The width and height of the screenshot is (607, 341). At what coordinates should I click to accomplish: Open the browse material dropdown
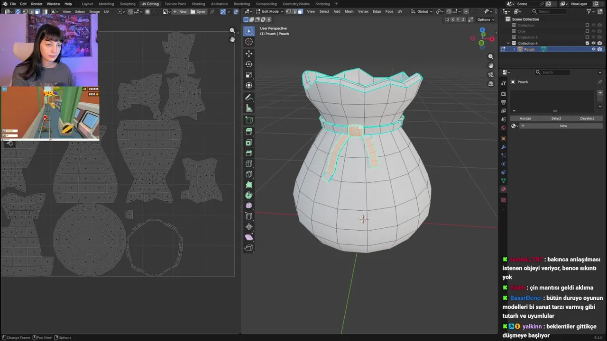pyautogui.click(x=515, y=126)
